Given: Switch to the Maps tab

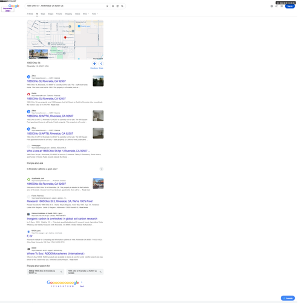Looking at the screenshot, I should 43,14.
